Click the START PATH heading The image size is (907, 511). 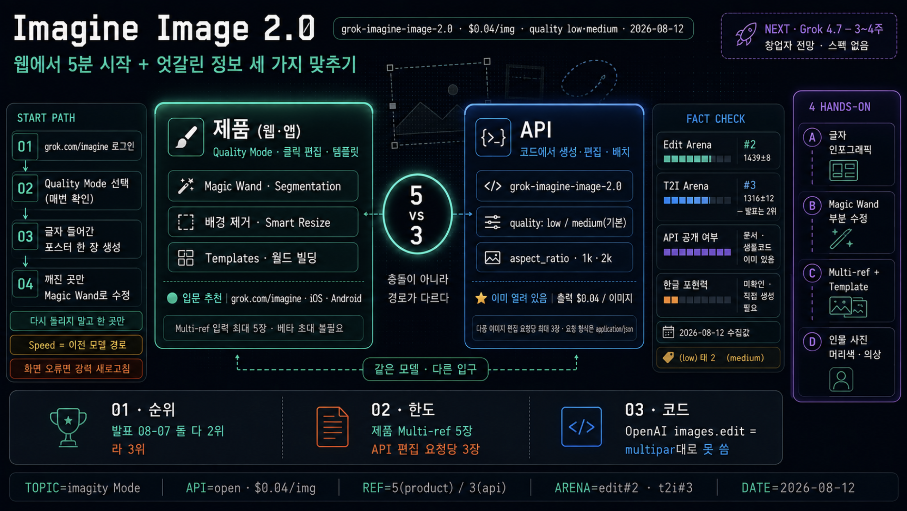pyautogui.click(x=46, y=118)
